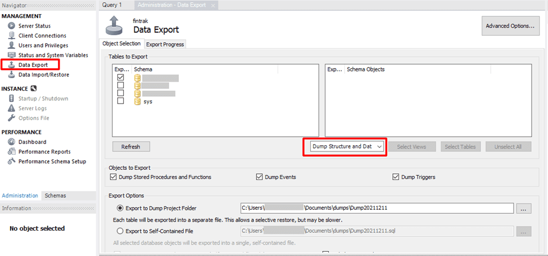
Task: Select Export to Self-Contained File option
Action: click(120, 231)
